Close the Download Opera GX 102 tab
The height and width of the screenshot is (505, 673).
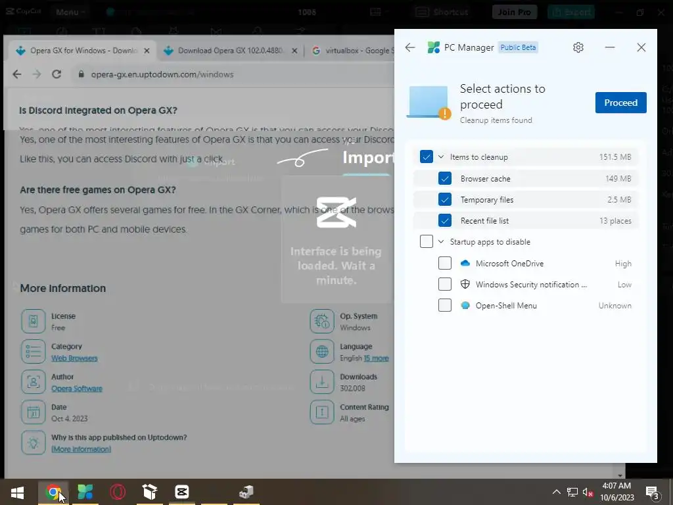click(x=294, y=51)
